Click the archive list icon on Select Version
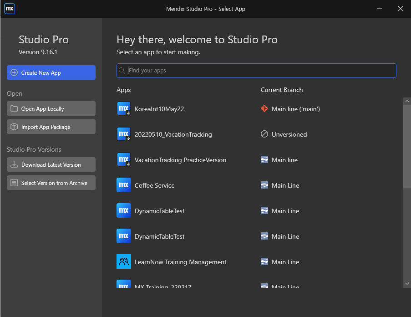411x317 pixels. (x=14, y=183)
